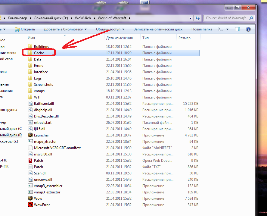The width and height of the screenshot is (267, 216).
Task: Click the Файл "MANIFEST" type cell
Action: [x=157, y=148]
